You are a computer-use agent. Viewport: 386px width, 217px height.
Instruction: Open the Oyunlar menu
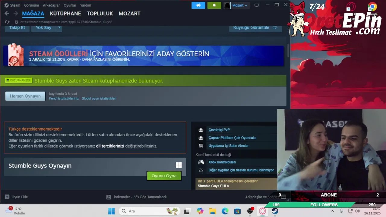[x=70, y=5]
